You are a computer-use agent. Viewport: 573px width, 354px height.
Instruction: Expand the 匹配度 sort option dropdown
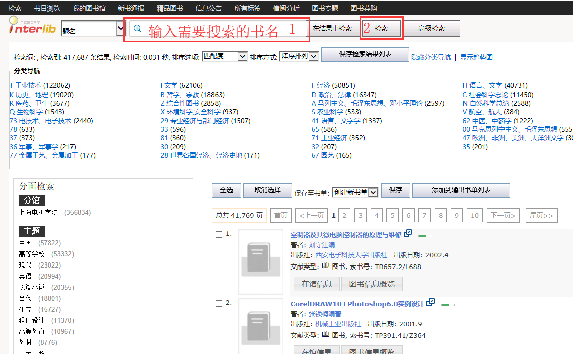224,56
